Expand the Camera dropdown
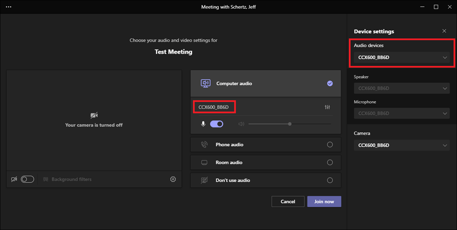This screenshot has width=457, height=230. (x=402, y=145)
